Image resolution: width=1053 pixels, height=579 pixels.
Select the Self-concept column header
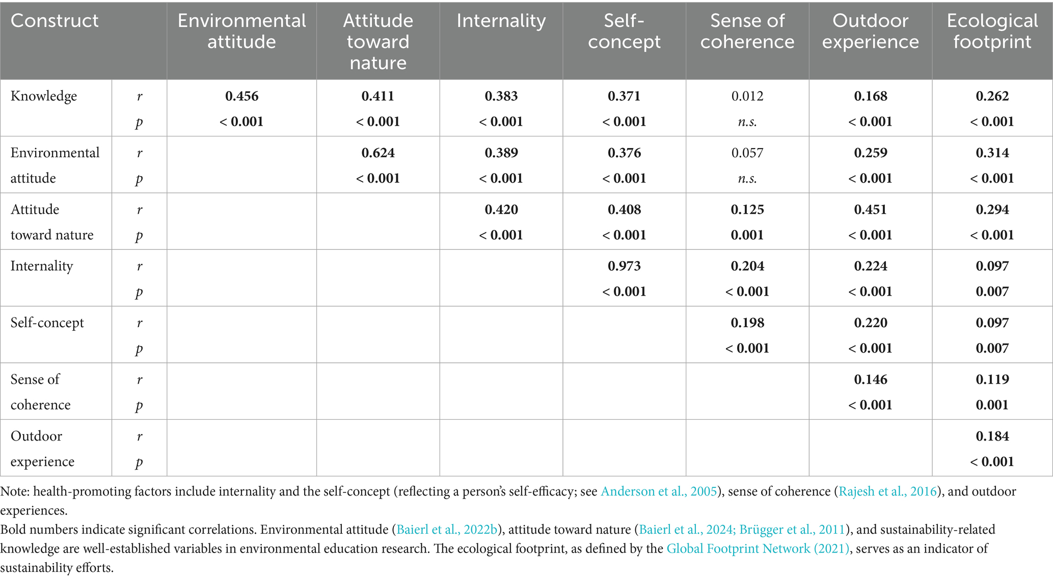(624, 31)
